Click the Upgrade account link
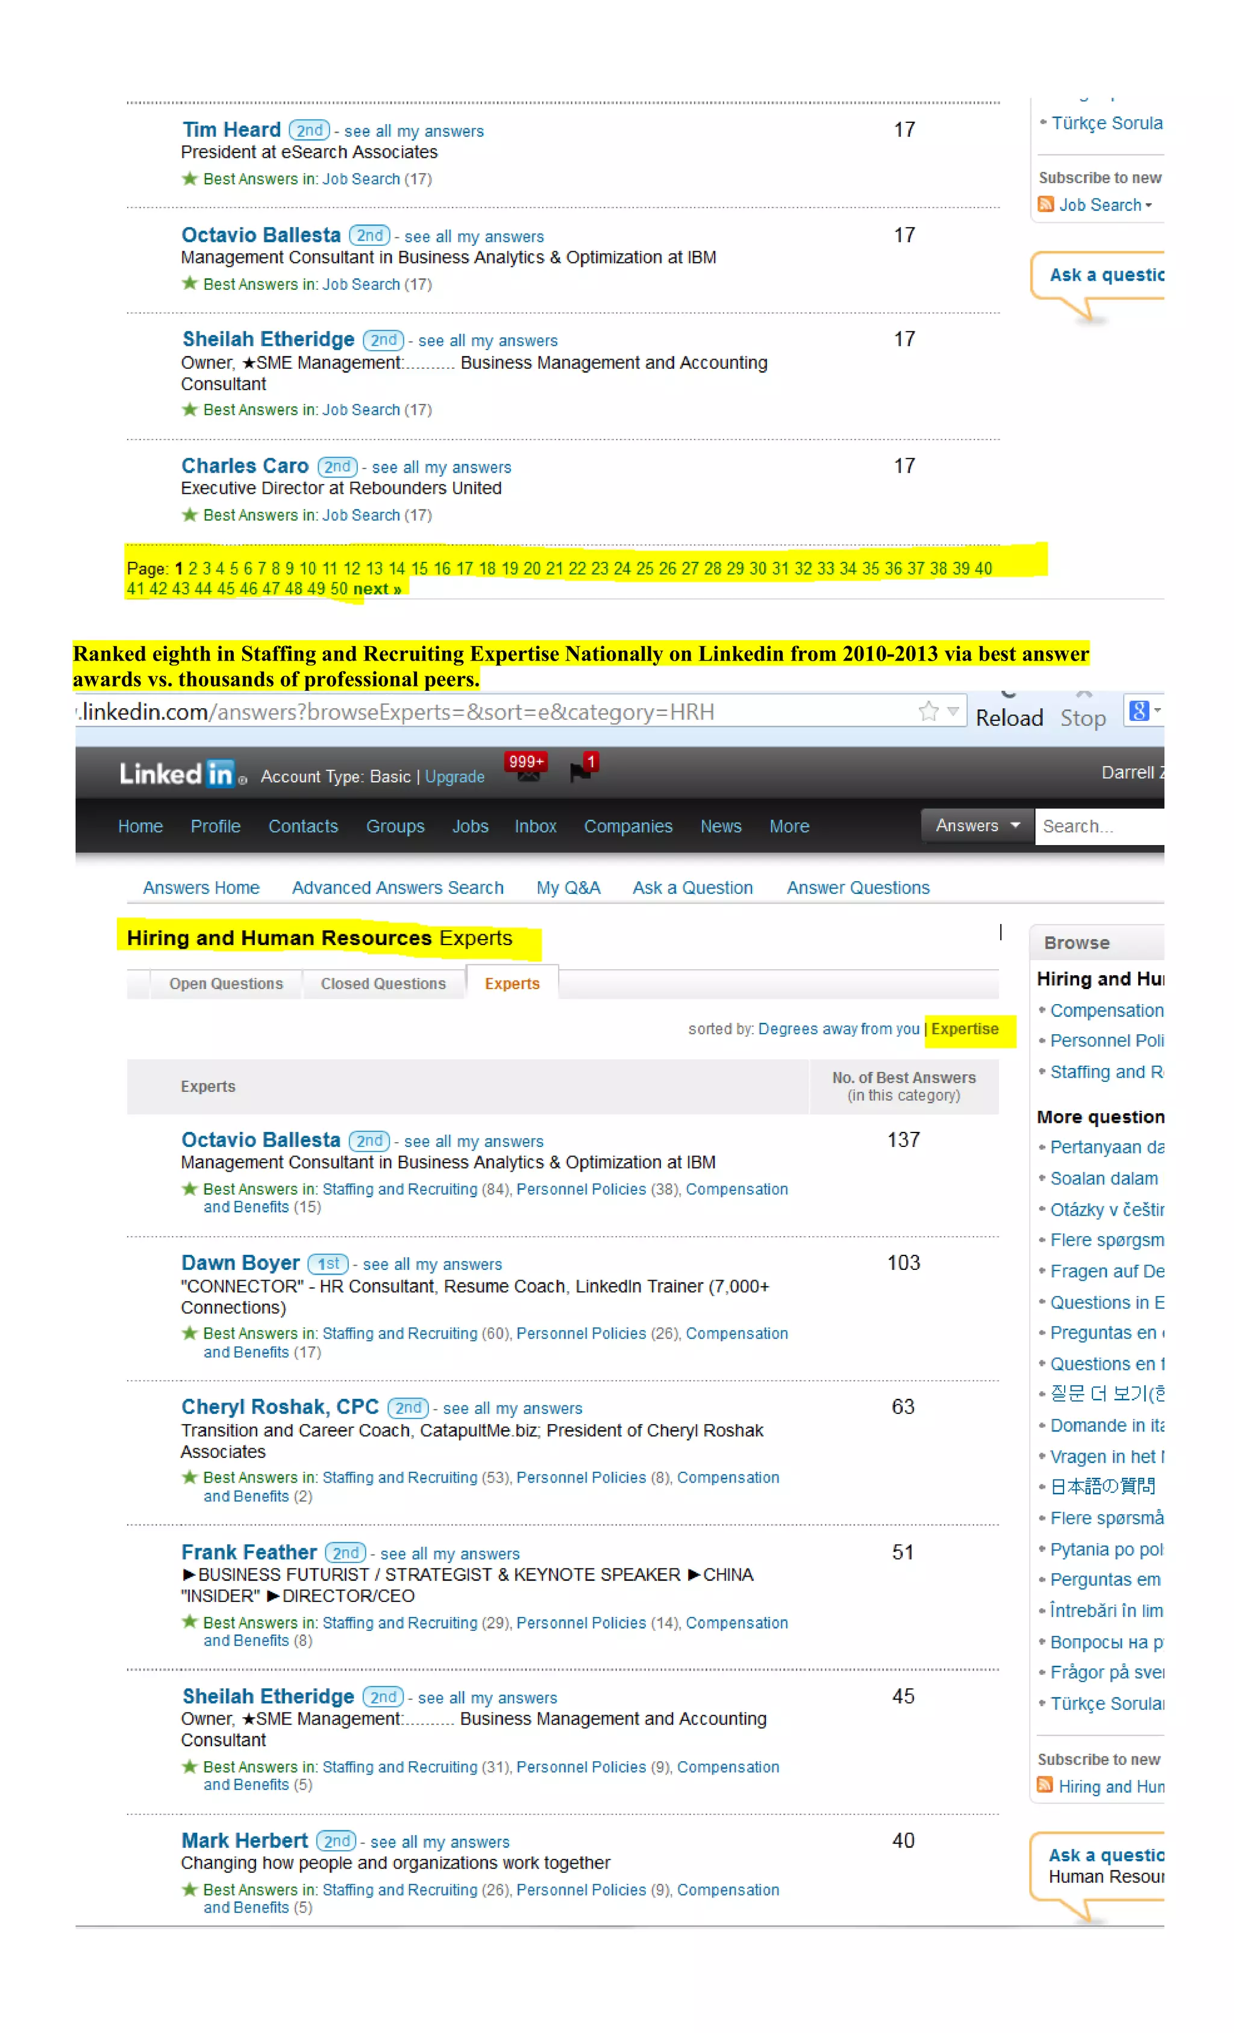Screen dimensions: 1234x2033 pos(454,776)
